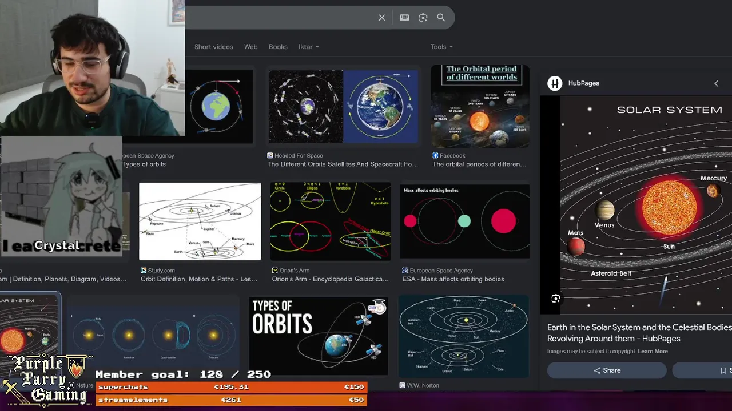Image resolution: width=732 pixels, height=411 pixels.
Task: Select the conic sections orbit types thumbnail
Action: click(331, 221)
